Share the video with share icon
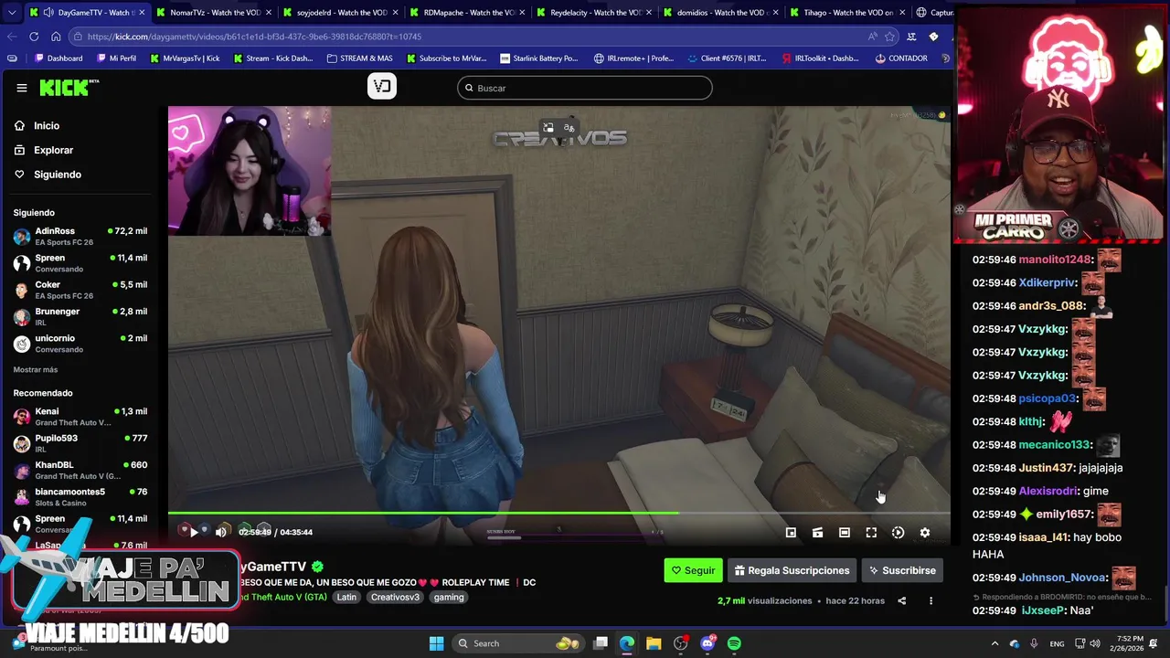 click(901, 600)
